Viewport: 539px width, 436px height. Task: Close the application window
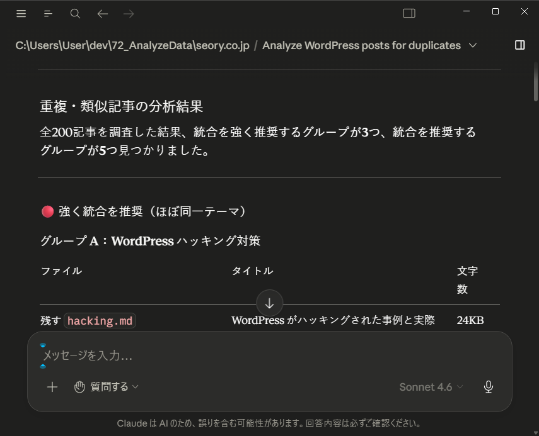point(525,11)
